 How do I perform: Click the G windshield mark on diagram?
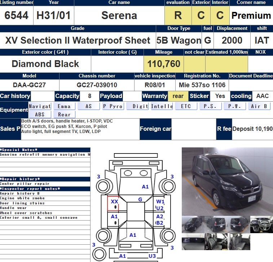click(140, 199)
